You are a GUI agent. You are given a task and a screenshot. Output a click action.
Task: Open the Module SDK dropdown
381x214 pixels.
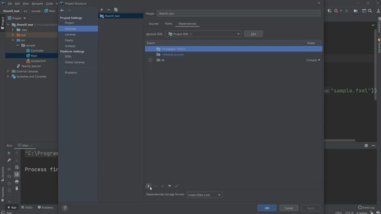click(238, 34)
